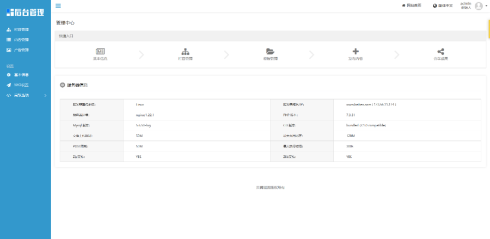Select the nginx/1.22.1 value cell

point(145,115)
